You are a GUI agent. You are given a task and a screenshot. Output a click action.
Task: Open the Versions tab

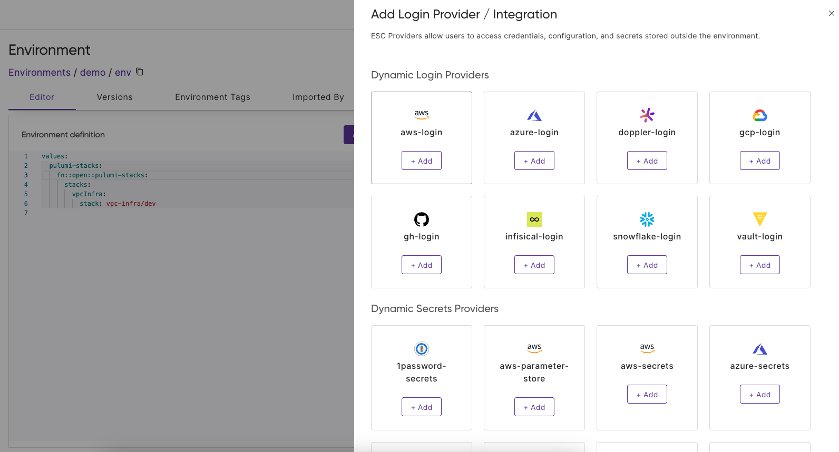pyautogui.click(x=115, y=97)
